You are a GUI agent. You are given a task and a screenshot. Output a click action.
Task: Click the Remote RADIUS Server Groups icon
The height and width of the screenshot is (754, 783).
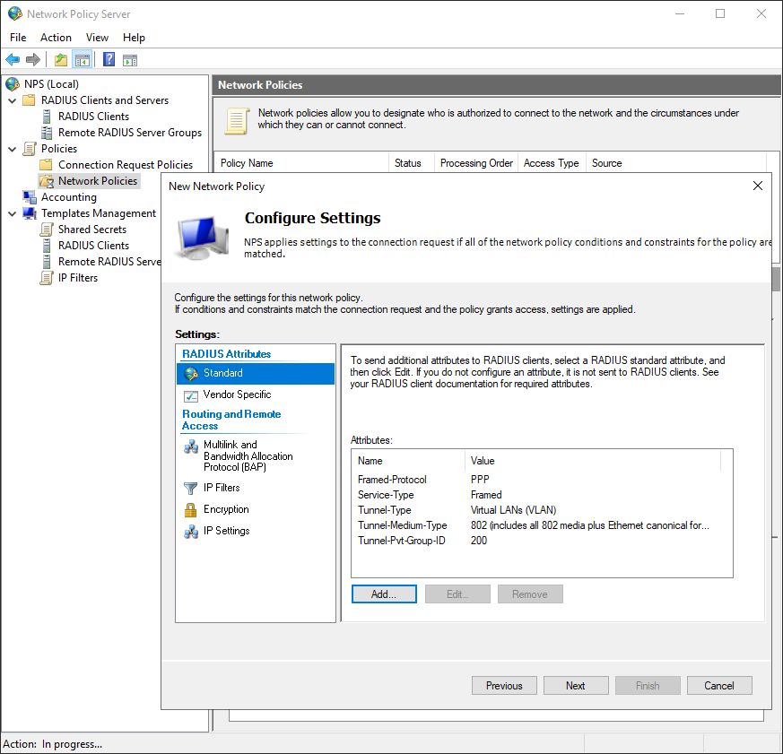click(47, 132)
